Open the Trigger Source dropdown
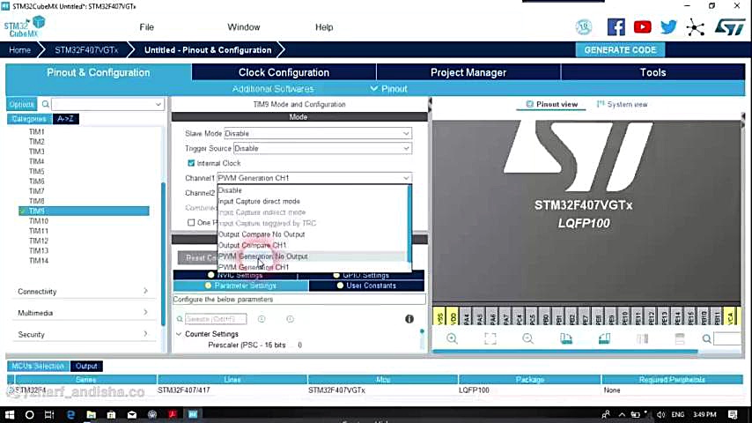Image resolution: width=752 pixels, height=423 pixels. 322,148
